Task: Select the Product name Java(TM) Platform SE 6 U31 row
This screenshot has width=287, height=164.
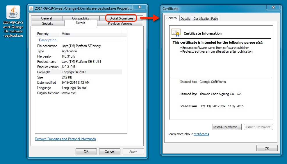Action: coord(79,62)
